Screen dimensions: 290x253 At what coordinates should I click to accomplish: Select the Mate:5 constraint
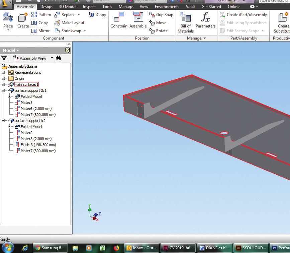(x=26, y=103)
